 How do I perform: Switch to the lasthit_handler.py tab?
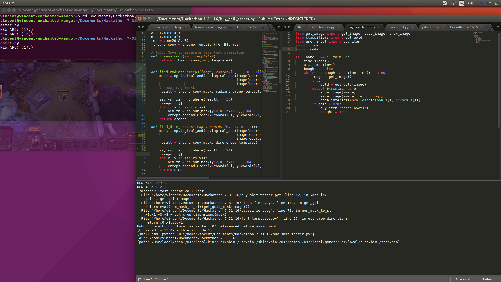321,27
